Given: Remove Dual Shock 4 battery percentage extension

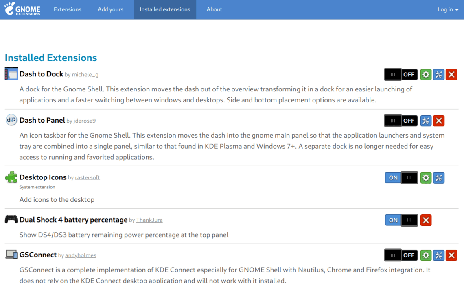Looking at the screenshot, I should 426,220.
